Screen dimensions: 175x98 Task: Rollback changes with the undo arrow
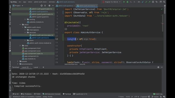click(x=156, y=2)
